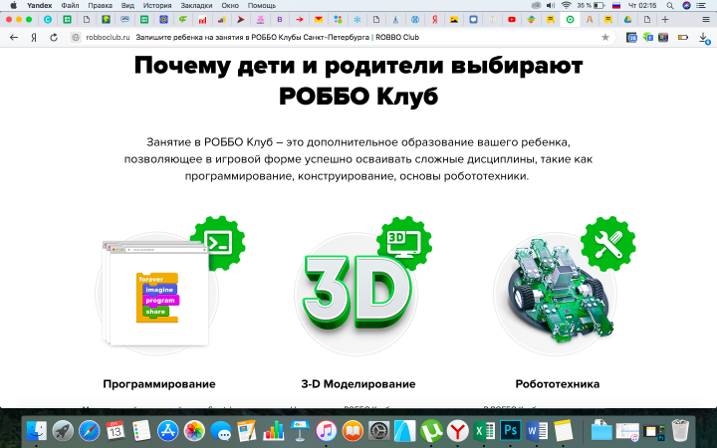Open Notification Center from the menu bar
This screenshot has height=448, width=717.
pos(701,6)
